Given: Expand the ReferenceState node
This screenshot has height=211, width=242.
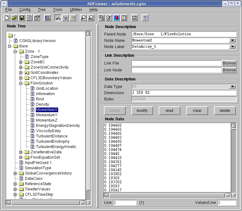Looking at the screenshot, I should click(x=15, y=184).
